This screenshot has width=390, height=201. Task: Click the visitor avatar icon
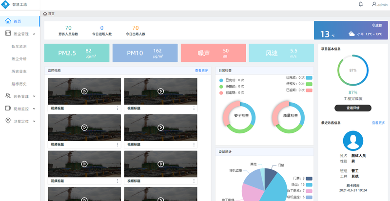[353, 141]
